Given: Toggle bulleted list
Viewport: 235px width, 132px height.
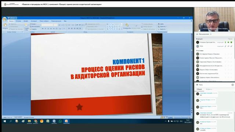Looking at the screenshot, I should (x=69, y=25).
